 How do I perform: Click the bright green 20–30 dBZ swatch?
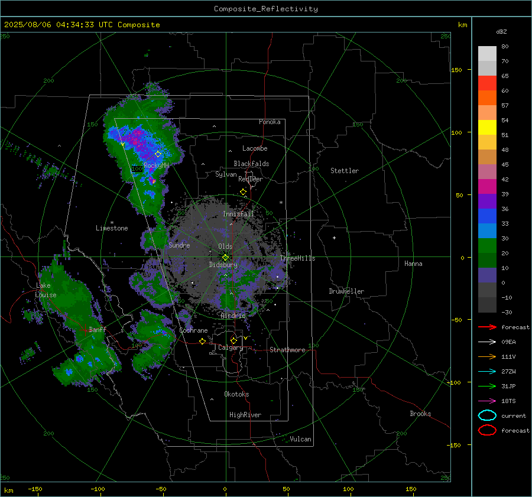pos(487,246)
